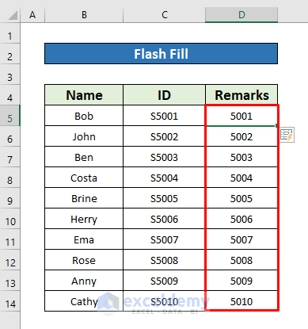
Task: Select ID cell S5001
Action: pos(164,116)
